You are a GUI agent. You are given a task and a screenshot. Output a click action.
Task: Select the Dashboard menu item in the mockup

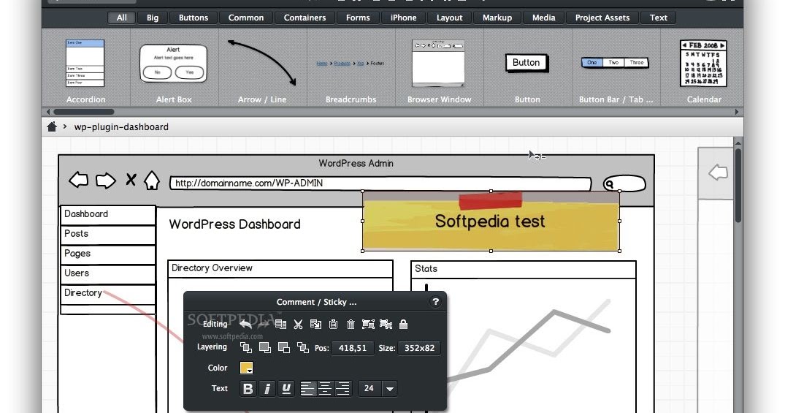pos(107,214)
